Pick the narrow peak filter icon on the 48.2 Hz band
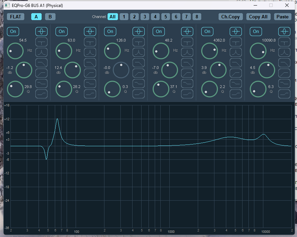 pyautogui.click(x=187, y=52)
